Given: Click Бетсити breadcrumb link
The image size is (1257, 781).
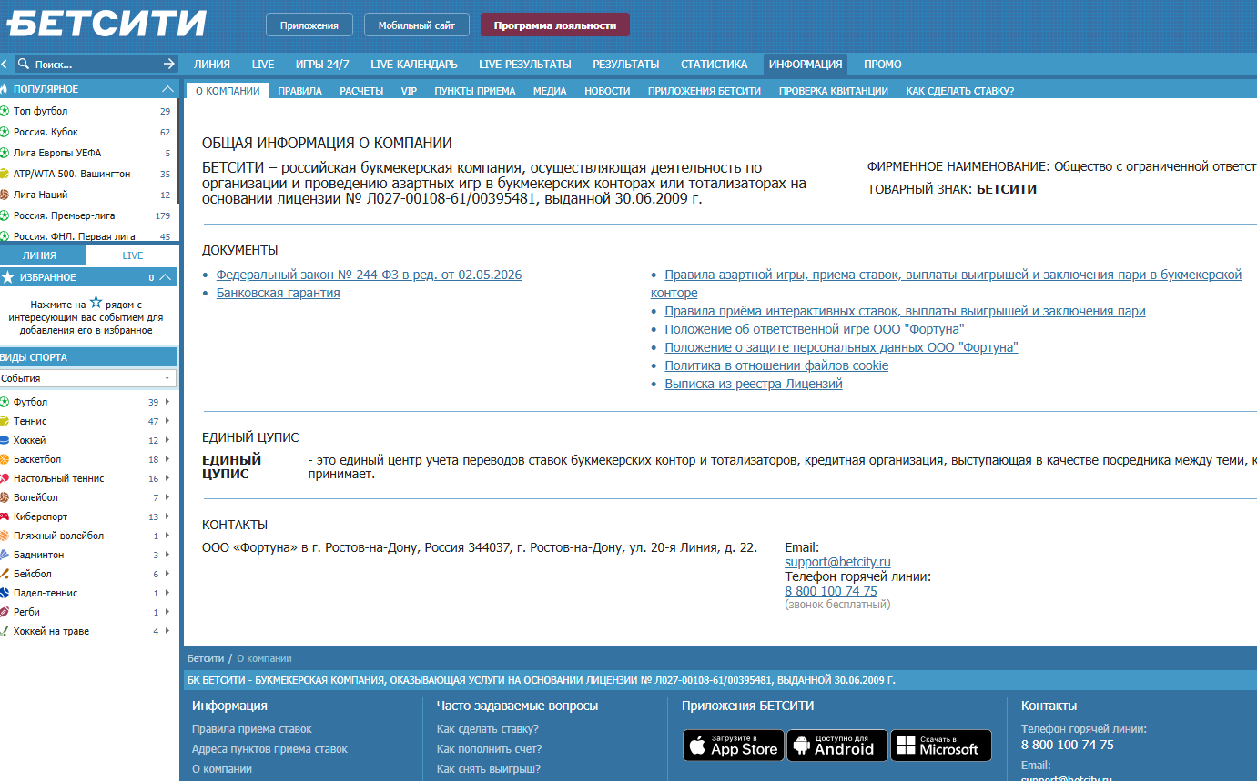Looking at the screenshot, I should pos(206,658).
